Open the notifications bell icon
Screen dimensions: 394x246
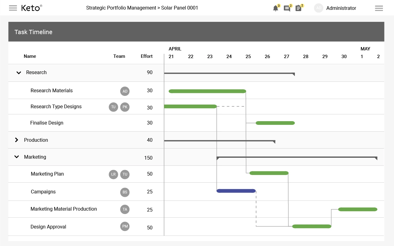(275, 8)
